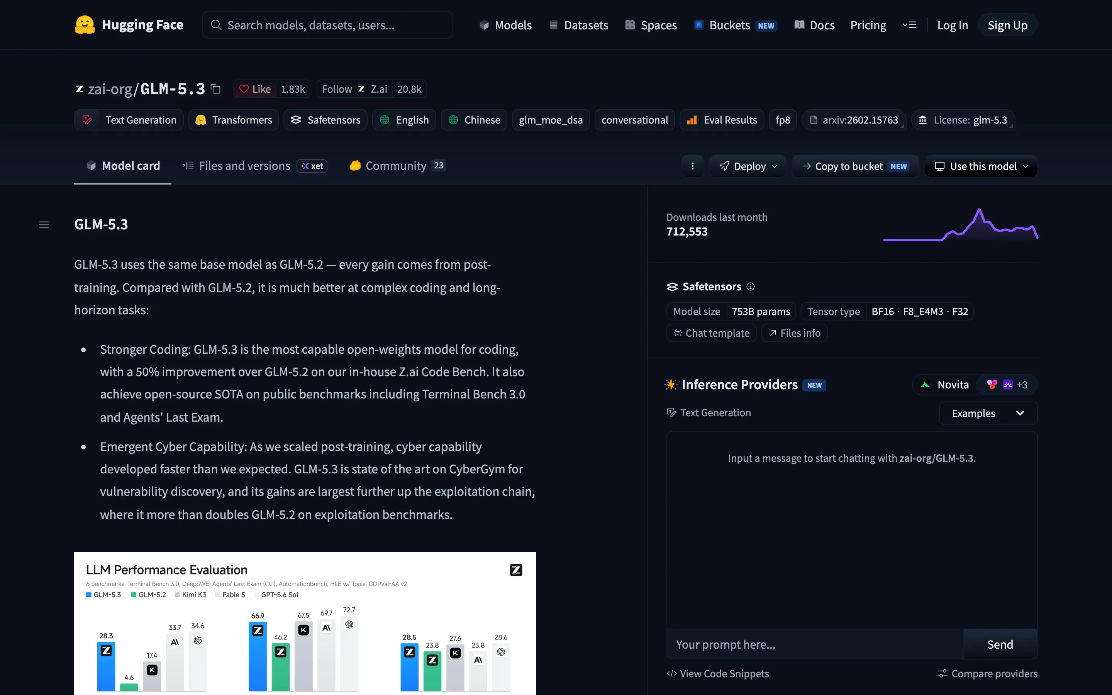Open the Chat template button

[x=711, y=333]
